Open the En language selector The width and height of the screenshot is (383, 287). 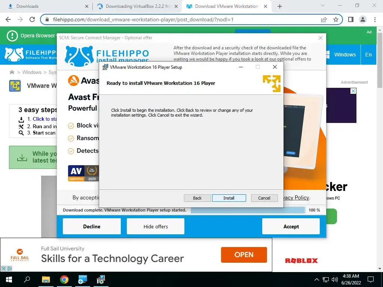[368, 55]
